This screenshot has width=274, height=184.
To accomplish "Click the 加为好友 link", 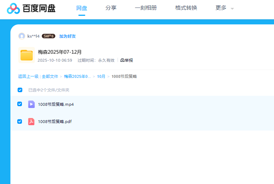I will click(67, 36).
